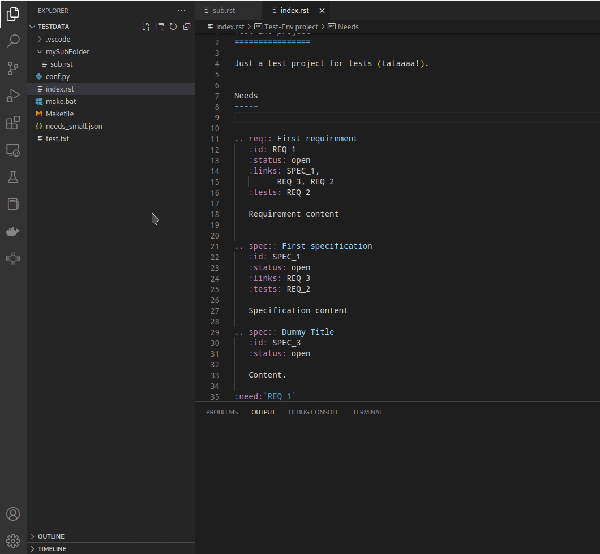
Task: Open the Manage gear menu
Action: [13, 540]
